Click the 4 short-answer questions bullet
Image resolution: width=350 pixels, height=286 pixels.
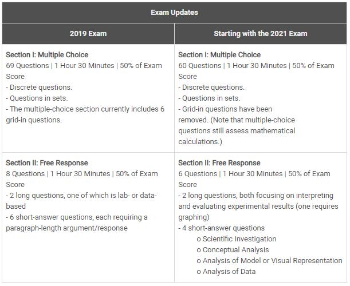coord(222,228)
